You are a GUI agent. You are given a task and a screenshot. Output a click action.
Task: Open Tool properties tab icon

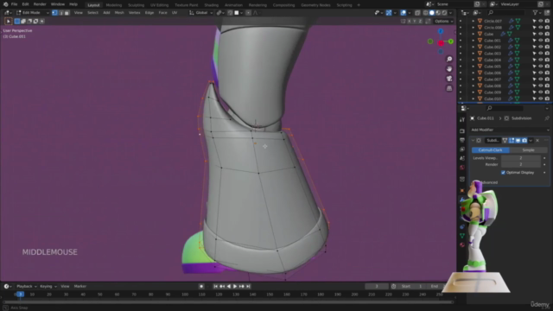point(462,120)
